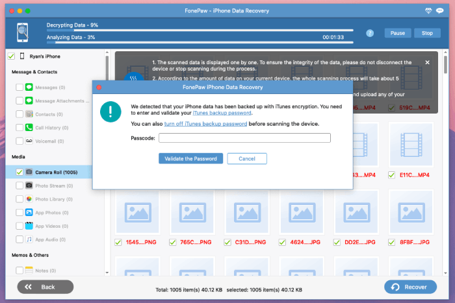This screenshot has width=455, height=303.
Task: Open the 765C....PNG image thumbnail
Action: click(x=192, y=212)
